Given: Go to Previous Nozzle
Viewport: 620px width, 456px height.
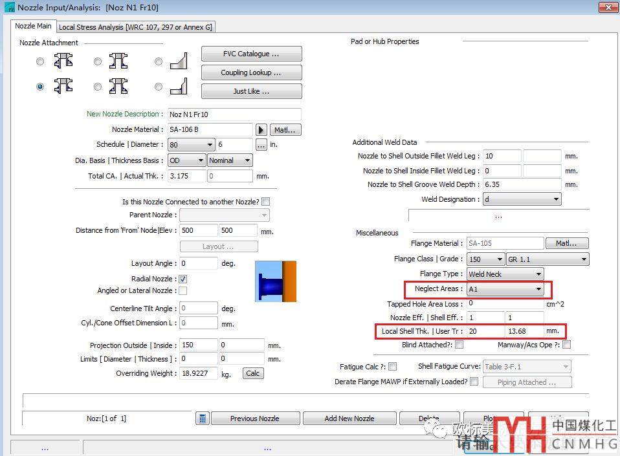Looking at the screenshot, I should pos(255,418).
